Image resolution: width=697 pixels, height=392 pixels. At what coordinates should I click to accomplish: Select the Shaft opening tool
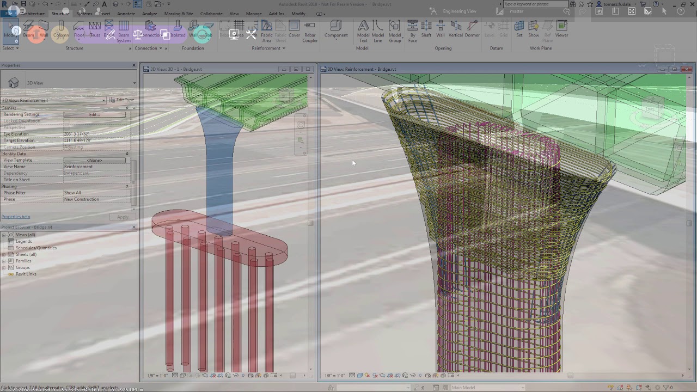[426, 30]
